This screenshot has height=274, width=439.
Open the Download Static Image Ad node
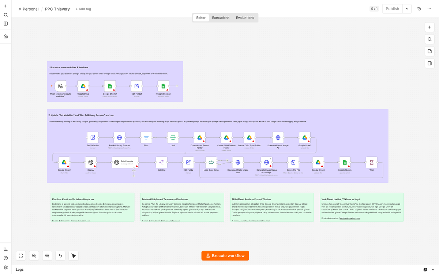pos(278,138)
